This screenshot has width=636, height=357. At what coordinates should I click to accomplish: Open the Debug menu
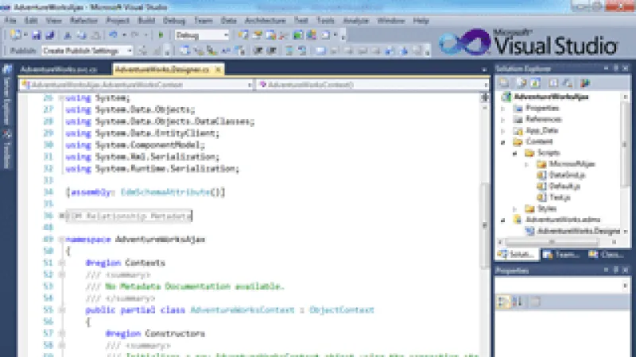click(x=174, y=21)
